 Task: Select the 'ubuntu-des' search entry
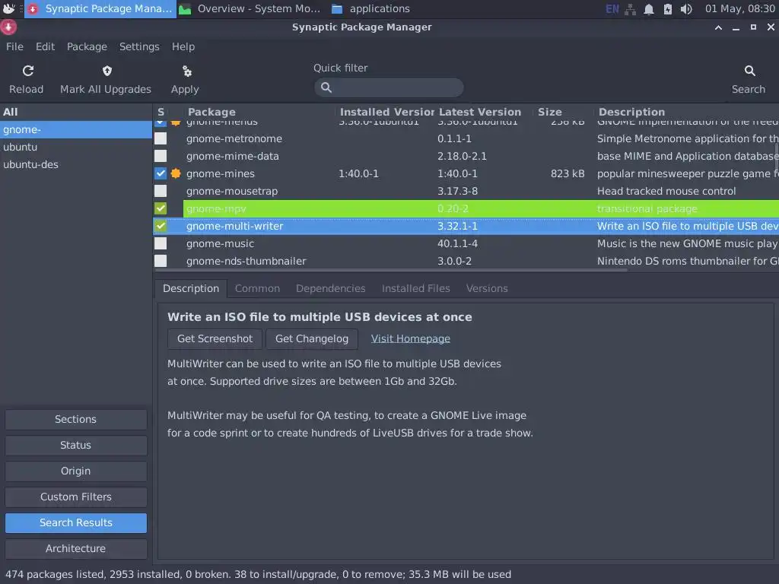pyautogui.click(x=75, y=164)
